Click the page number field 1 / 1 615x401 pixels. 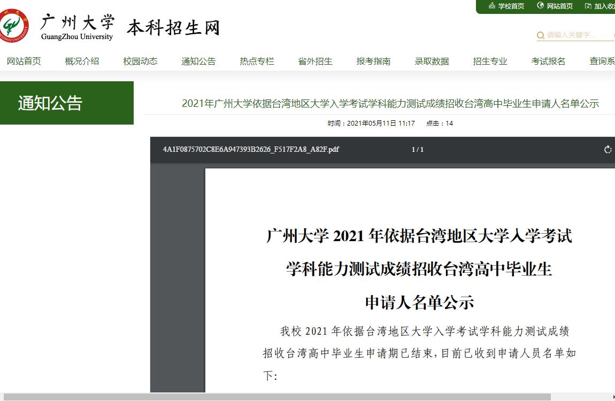(418, 149)
